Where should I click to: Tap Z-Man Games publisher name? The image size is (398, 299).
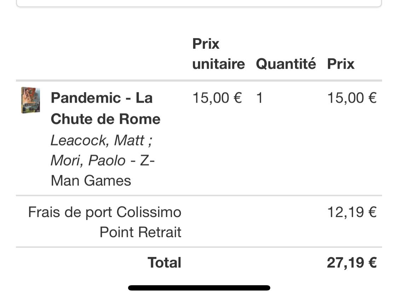[103, 171]
